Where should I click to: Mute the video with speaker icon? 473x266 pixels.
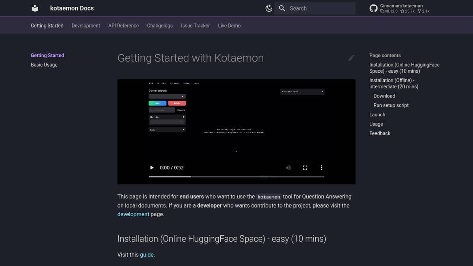(288, 168)
